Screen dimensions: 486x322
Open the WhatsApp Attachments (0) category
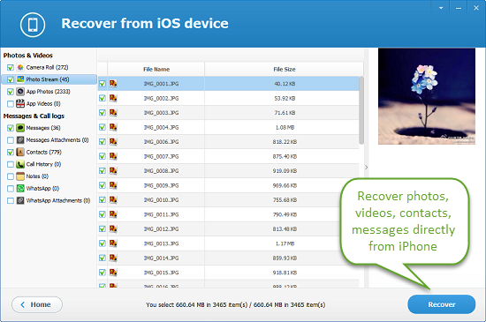pos(58,201)
